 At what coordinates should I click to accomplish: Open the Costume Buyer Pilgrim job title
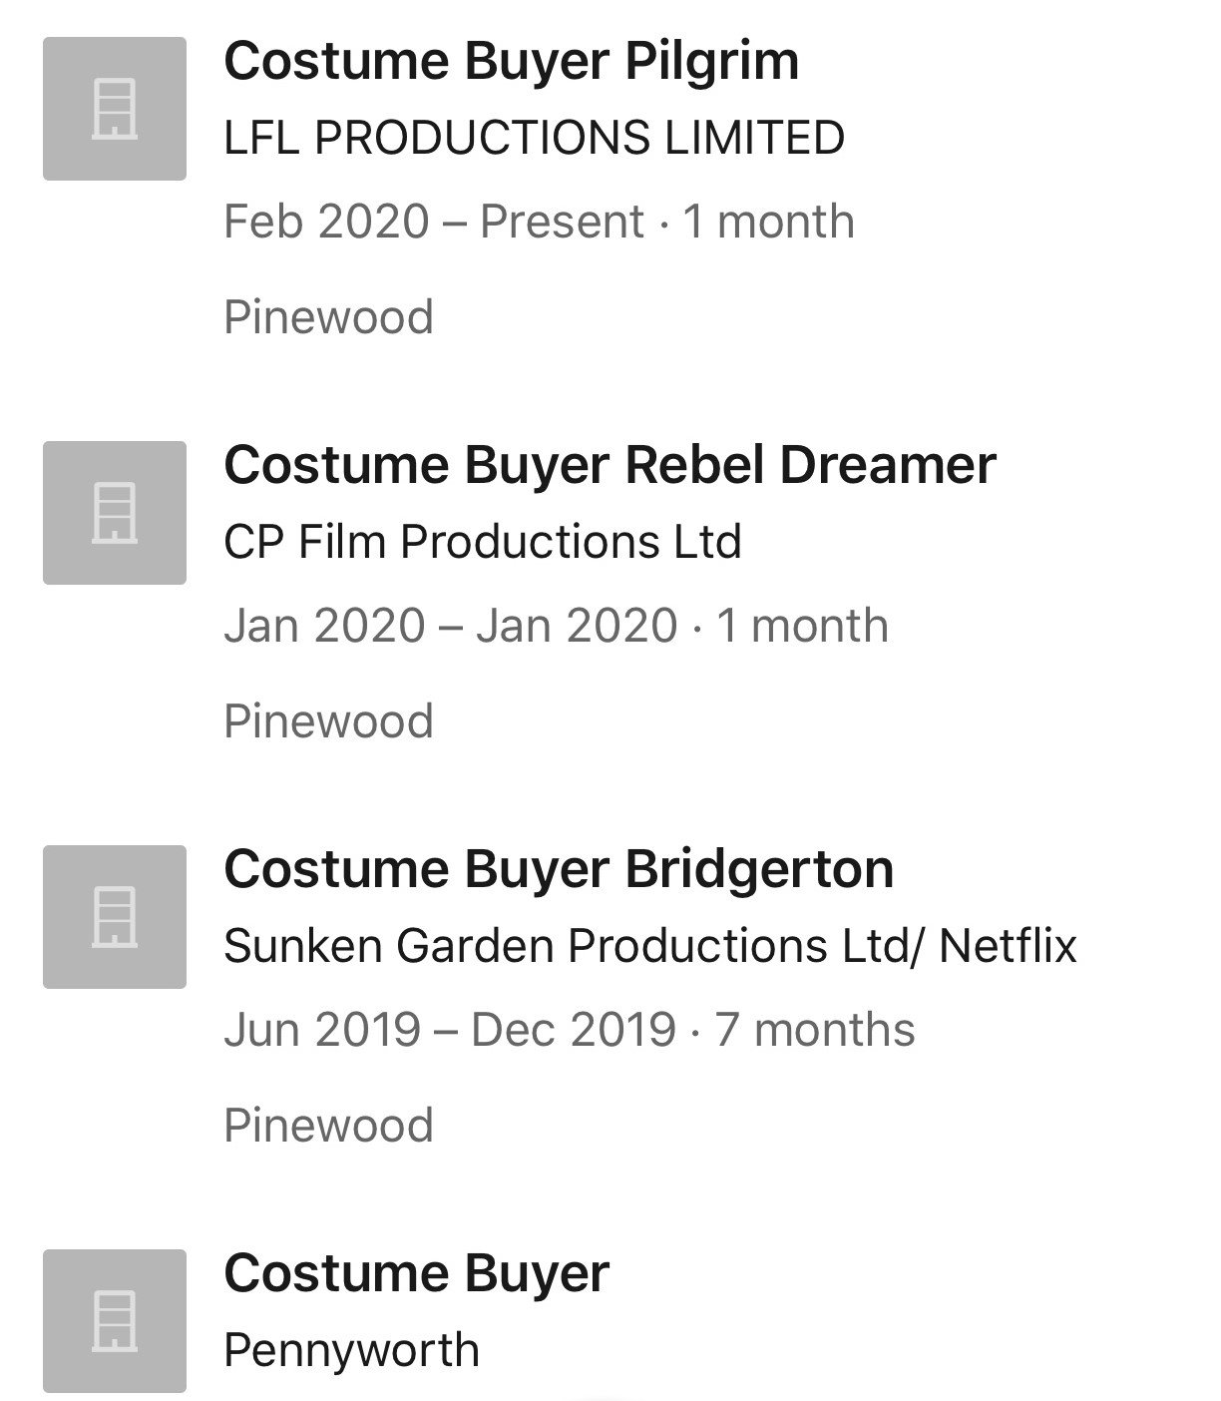click(x=511, y=62)
